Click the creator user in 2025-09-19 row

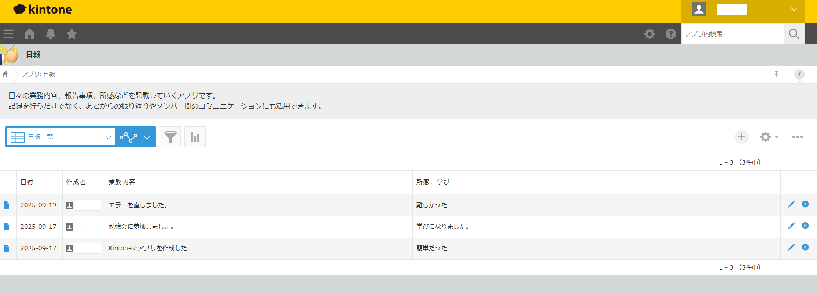point(83,205)
